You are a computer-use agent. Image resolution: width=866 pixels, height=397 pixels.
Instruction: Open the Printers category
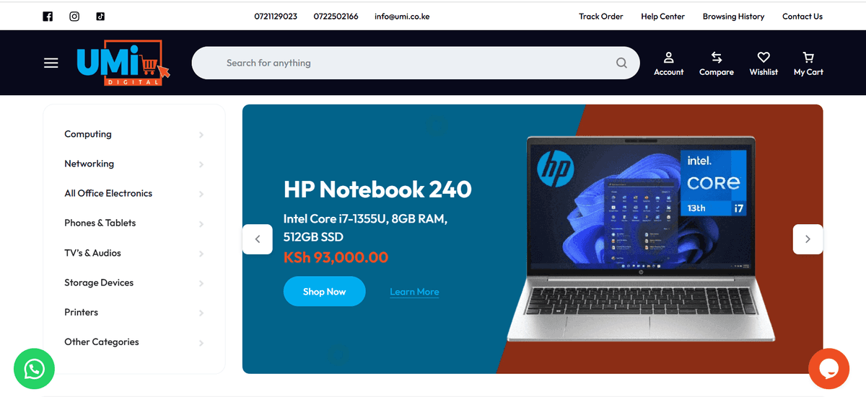pyautogui.click(x=134, y=313)
